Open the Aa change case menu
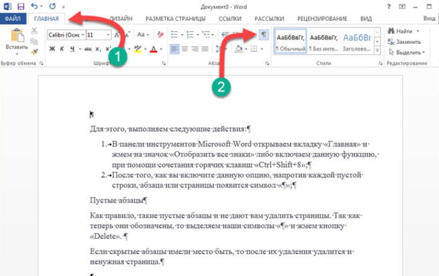The height and width of the screenshot is (276, 439). [x=143, y=35]
